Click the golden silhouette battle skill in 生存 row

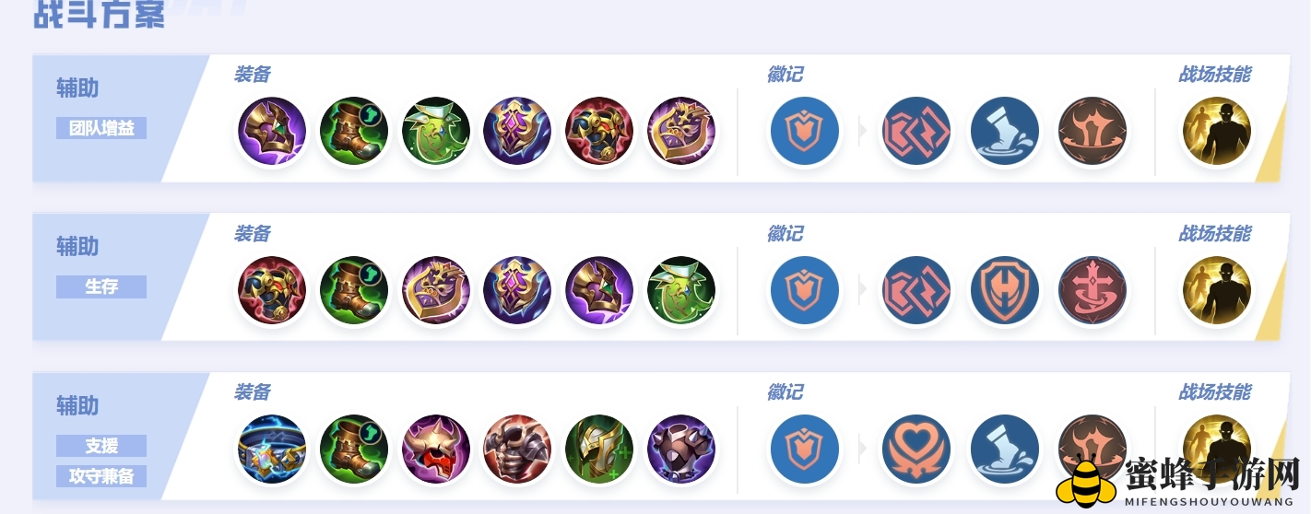tap(1217, 290)
